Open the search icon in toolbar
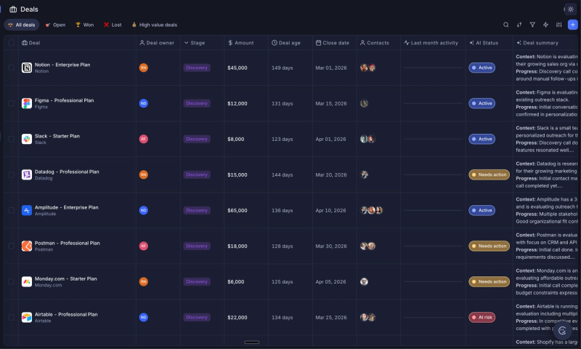581x349 pixels. pos(505,25)
